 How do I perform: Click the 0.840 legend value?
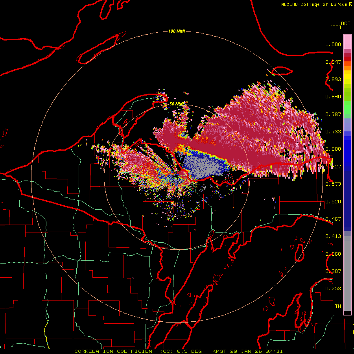coord(333,97)
